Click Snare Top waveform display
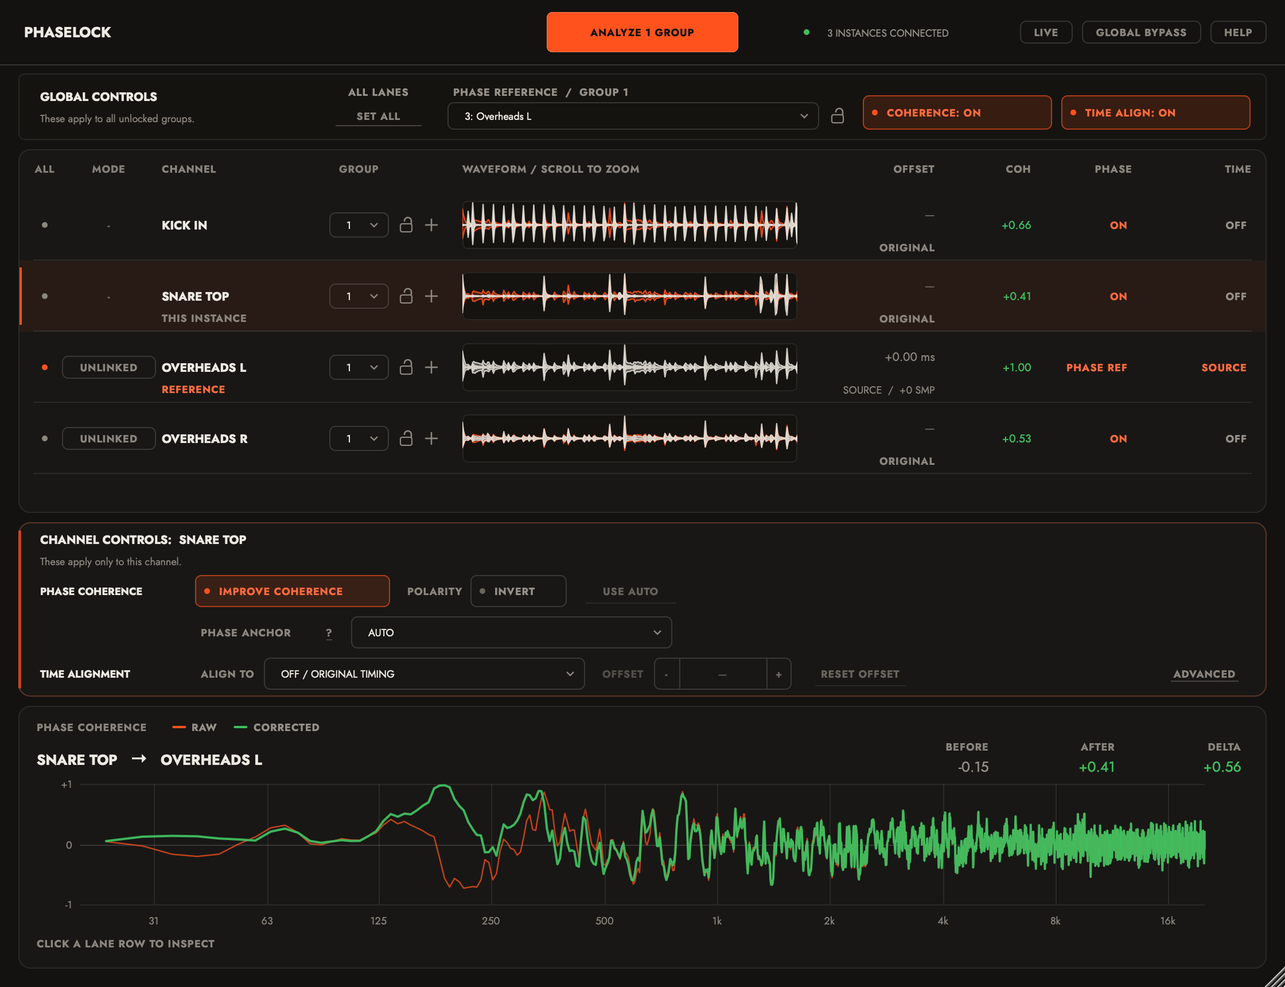 (629, 296)
